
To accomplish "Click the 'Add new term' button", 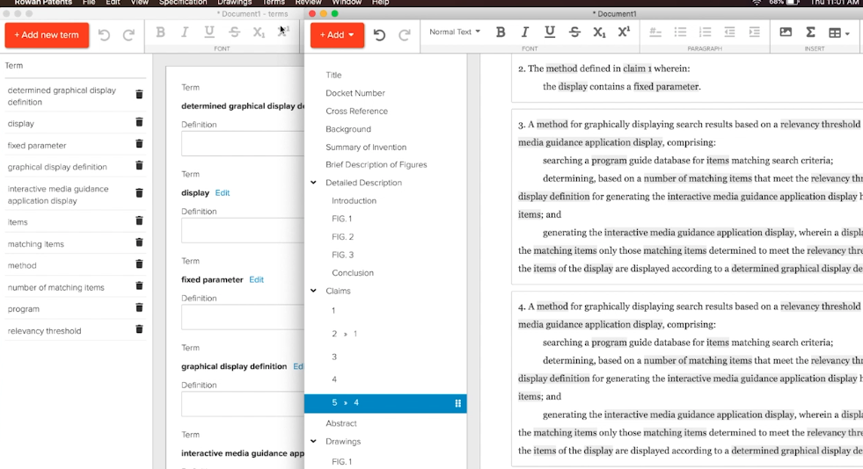I will point(47,35).
